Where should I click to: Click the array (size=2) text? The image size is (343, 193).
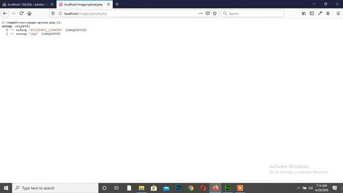coord(16,26)
